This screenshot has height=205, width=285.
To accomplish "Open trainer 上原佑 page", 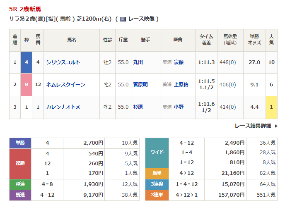I will click(x=181, y=85).
